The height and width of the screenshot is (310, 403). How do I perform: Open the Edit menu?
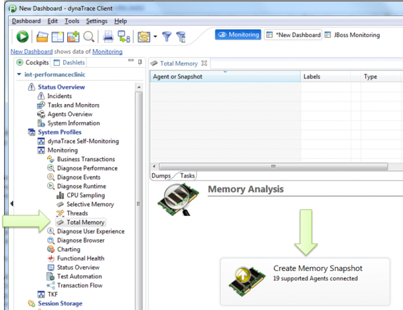pyautogui.click(x=52, y=21)
